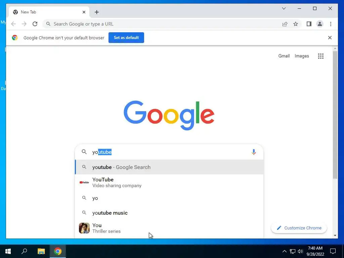Screen dimensions: 344x258
Task: Open the Windows notification center
Action: point(333,251)
